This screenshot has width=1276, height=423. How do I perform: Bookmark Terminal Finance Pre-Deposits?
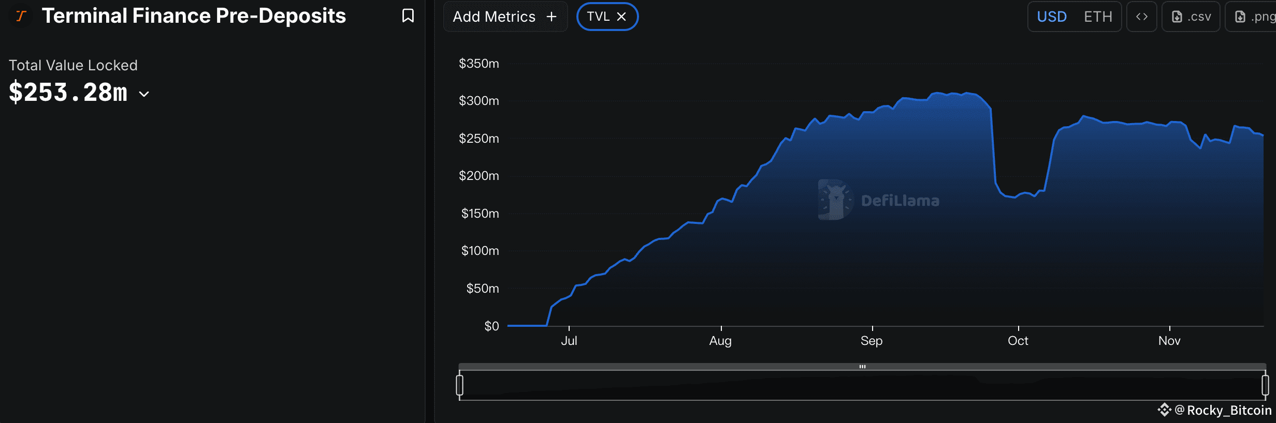click(408, 16)
